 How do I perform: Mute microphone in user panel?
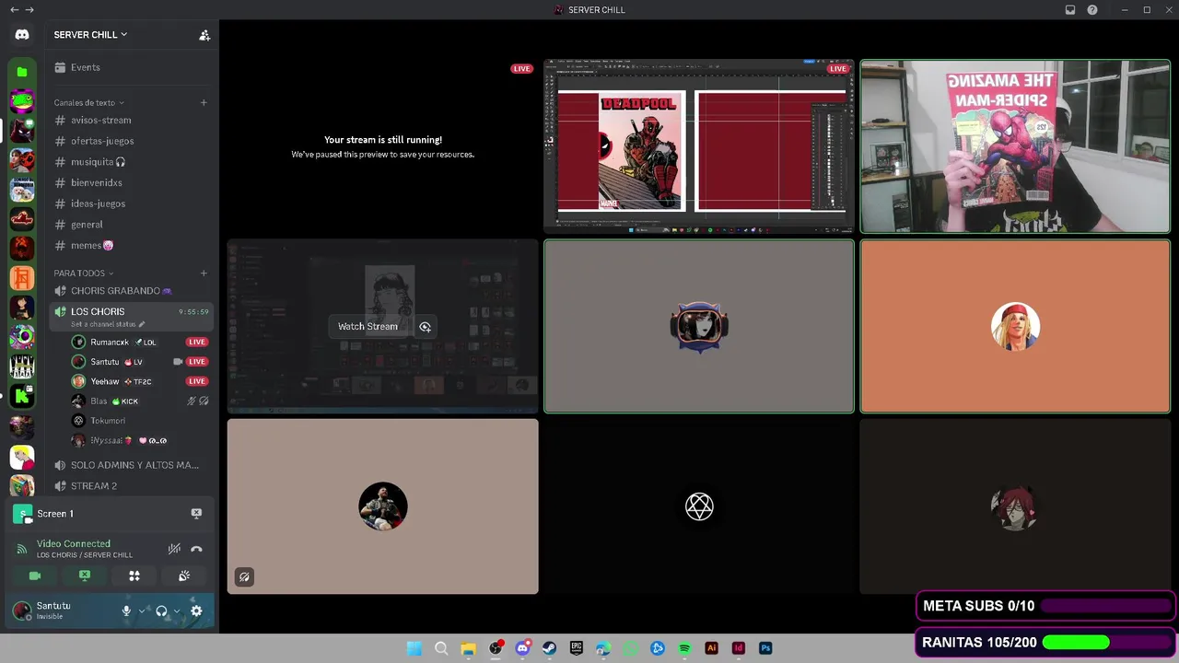(127, 611)
